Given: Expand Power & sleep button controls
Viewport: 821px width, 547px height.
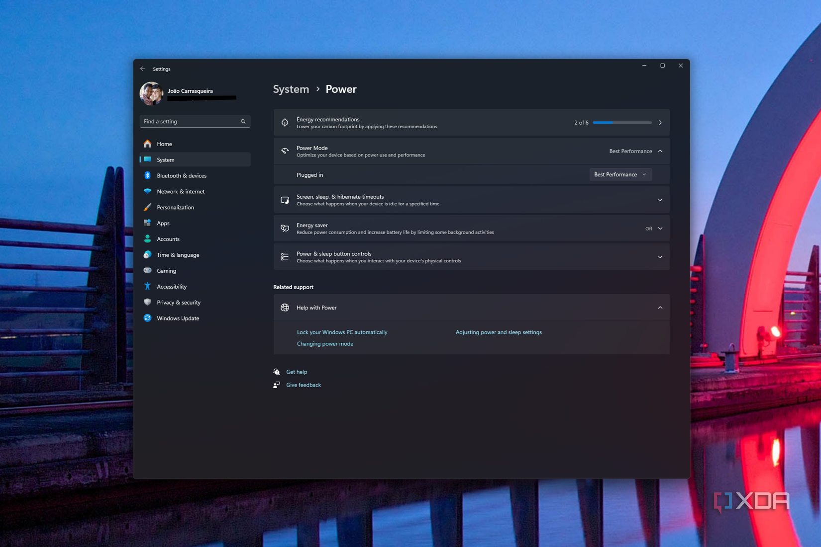Looking at the screenshot, I should pos(660,256).
